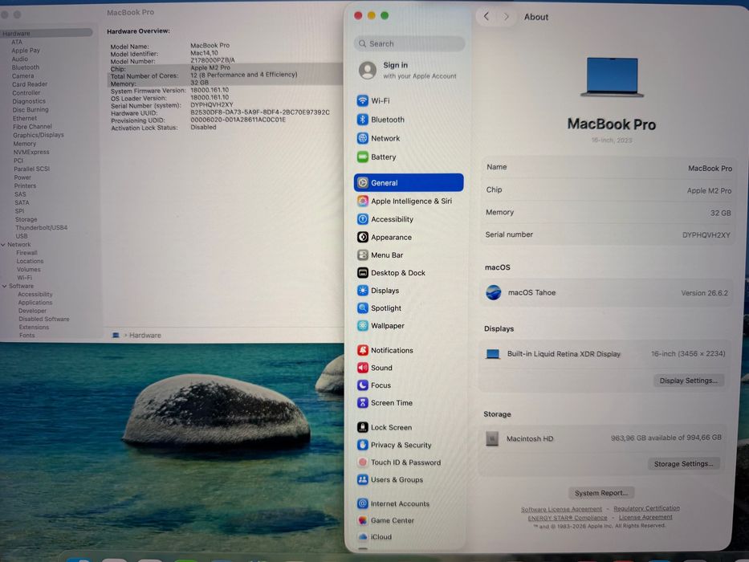Select Disabled Software in System Information
The width and height of the screenshot is (749, 562).
click(x=44, y=319)
